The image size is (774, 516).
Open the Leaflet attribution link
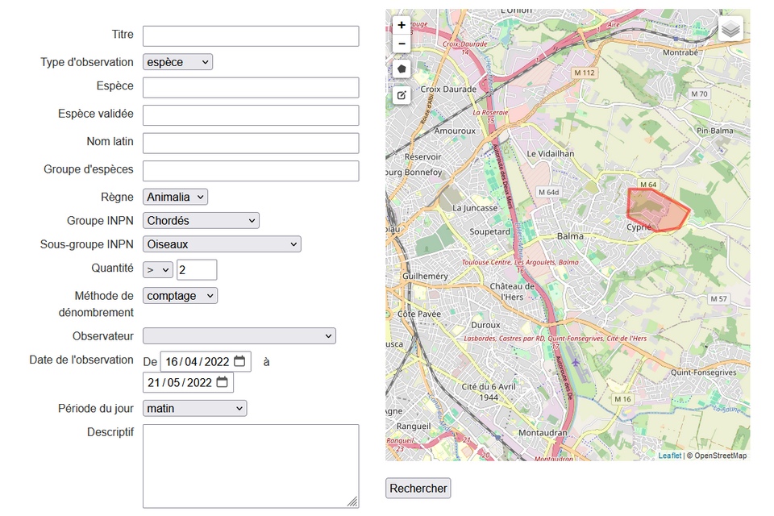pos(669,456)
